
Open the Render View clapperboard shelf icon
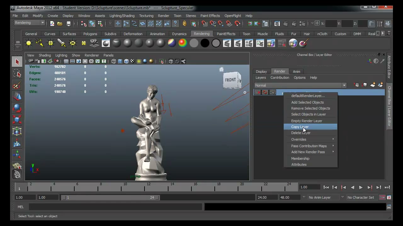click(227, 43)
